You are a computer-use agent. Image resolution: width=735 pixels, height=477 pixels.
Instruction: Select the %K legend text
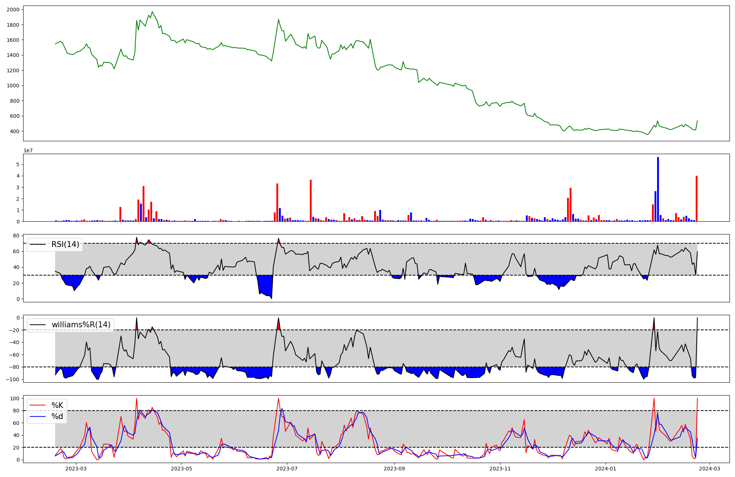point(57,405)
